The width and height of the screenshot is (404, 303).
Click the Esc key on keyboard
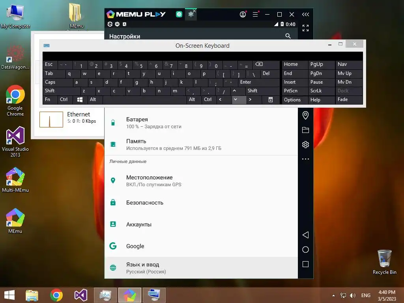coord(50,64)
